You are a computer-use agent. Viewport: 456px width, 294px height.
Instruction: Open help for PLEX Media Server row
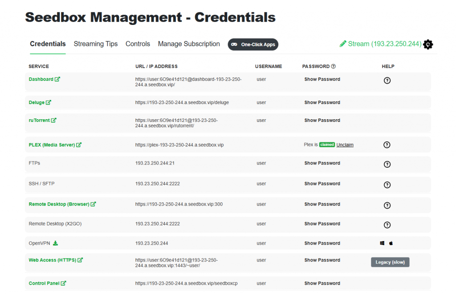[387, 145]
